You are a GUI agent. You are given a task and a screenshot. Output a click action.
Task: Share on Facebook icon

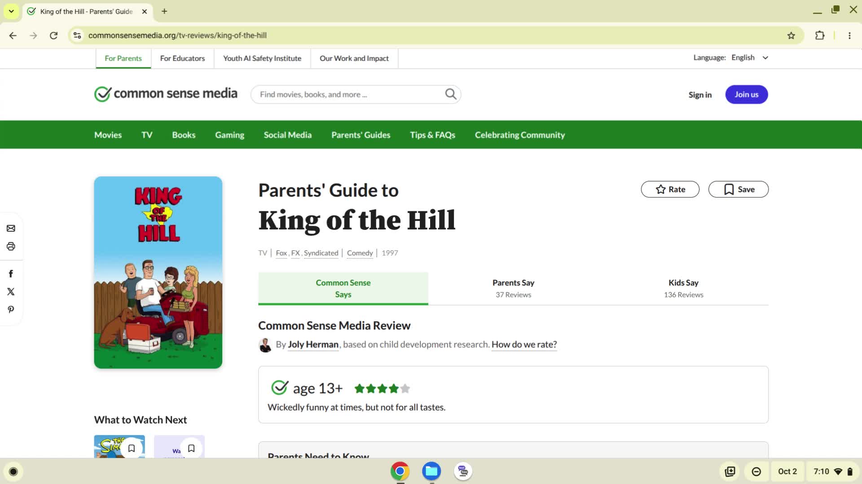coord(11,274)
